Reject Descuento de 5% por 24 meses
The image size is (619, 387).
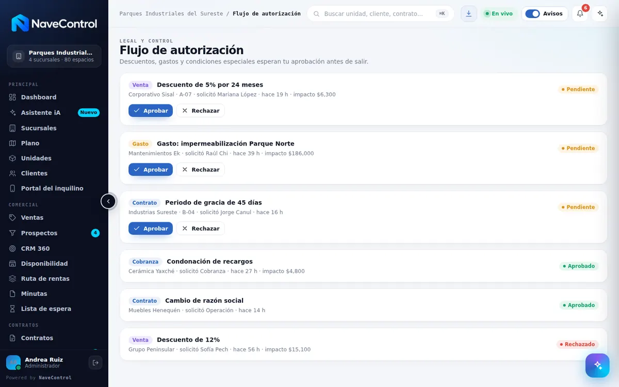(x=201, y=110)
